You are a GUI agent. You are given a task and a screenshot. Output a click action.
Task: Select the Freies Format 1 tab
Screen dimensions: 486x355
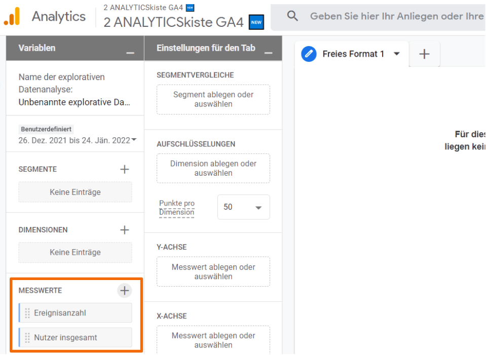tap(353, 54)
